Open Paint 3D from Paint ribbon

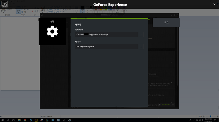coord(124,10)
